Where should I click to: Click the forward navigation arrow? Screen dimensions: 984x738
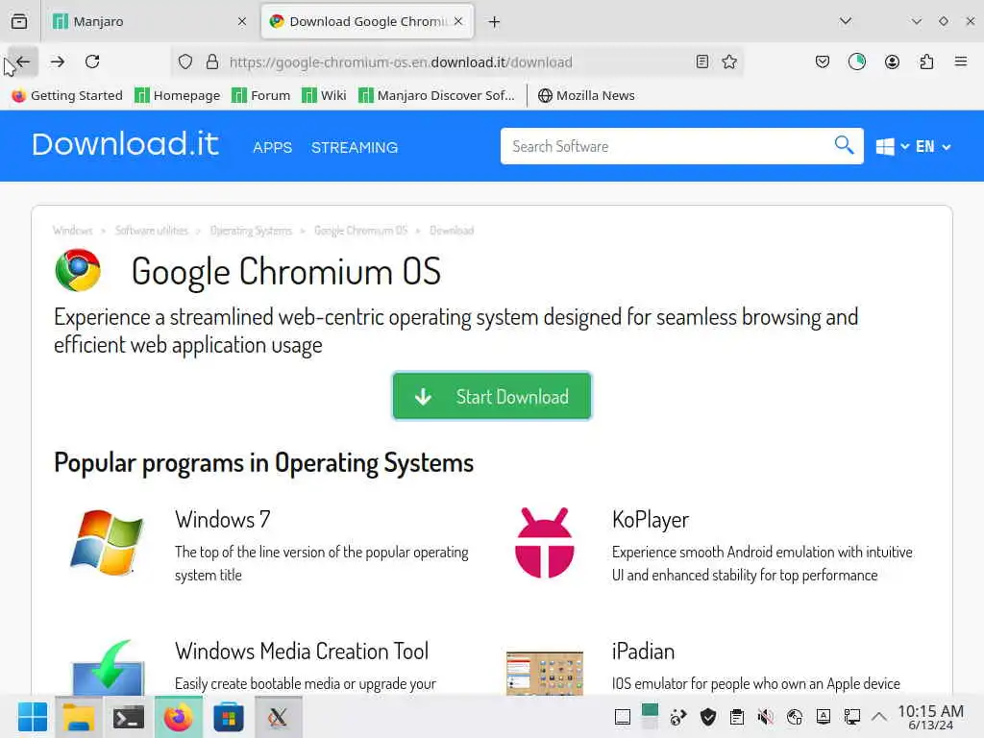click(x=58, y=61)
